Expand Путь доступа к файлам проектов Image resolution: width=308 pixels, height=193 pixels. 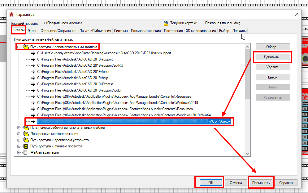point(19,146)
